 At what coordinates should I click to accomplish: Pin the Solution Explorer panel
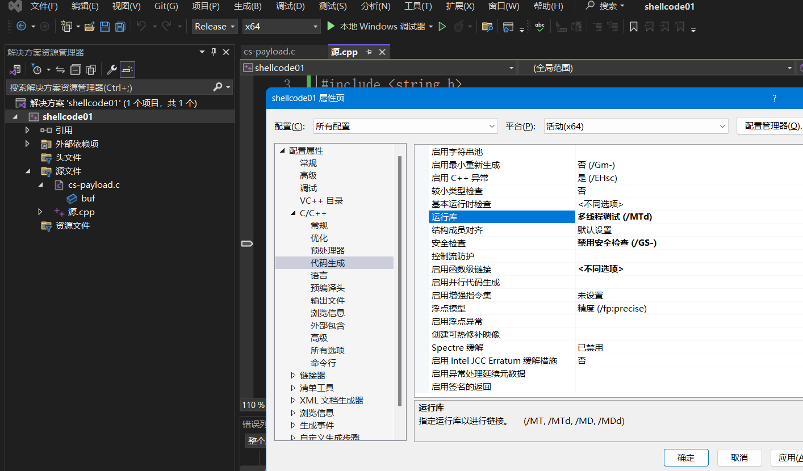point(213,52)
